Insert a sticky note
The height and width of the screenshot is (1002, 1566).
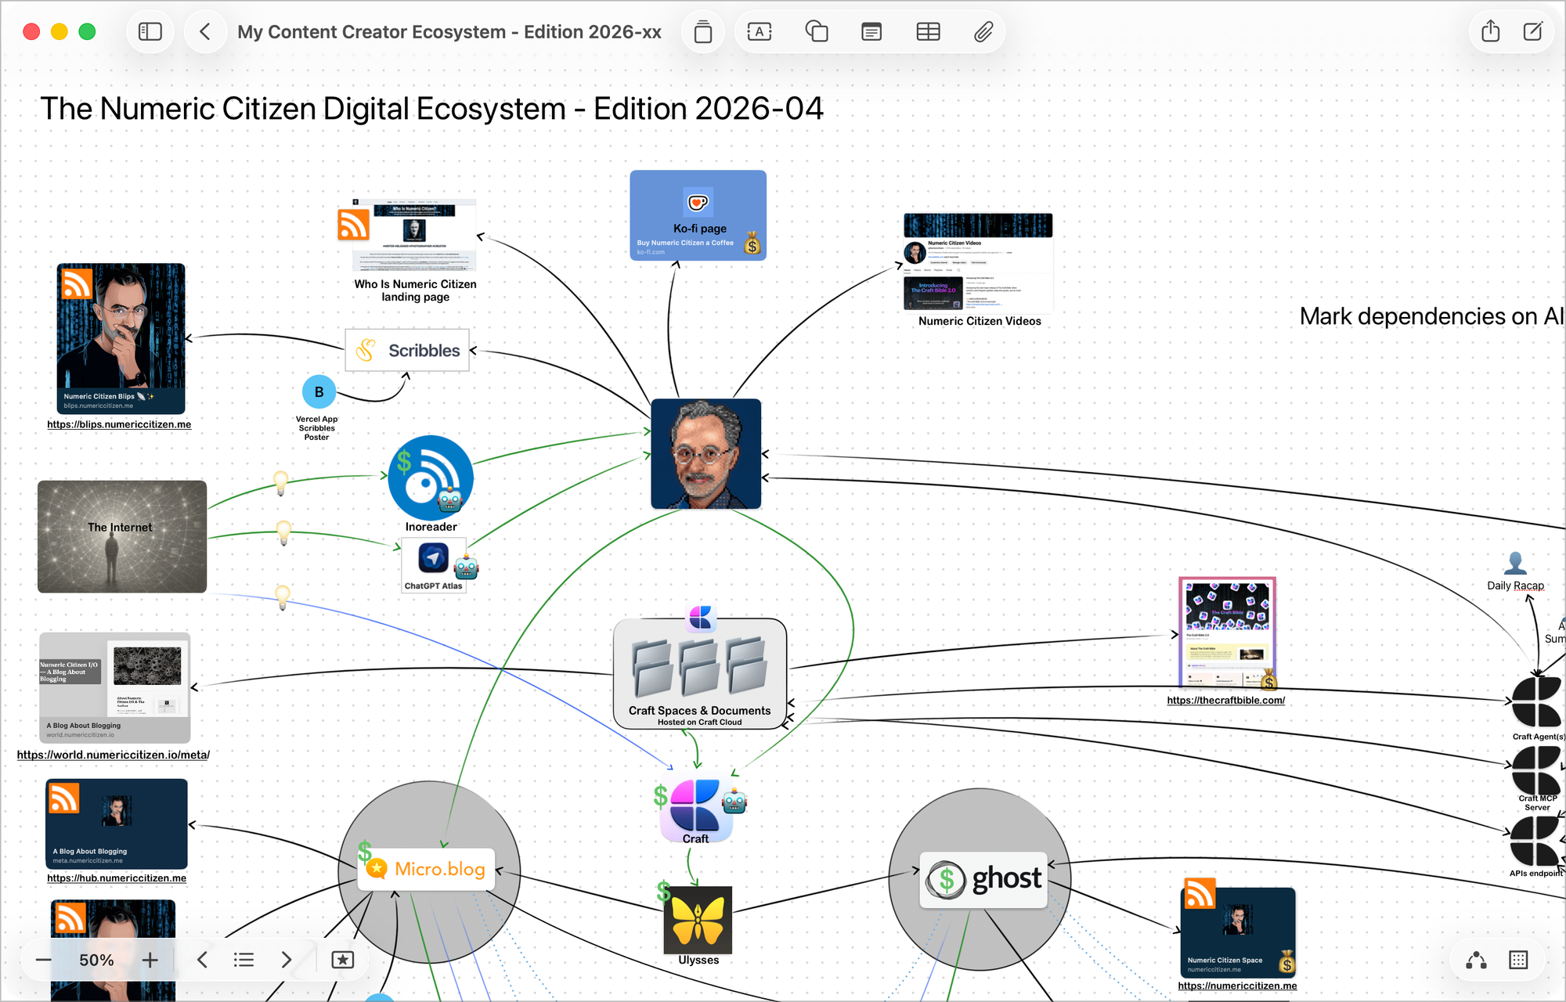click(871, 32)
